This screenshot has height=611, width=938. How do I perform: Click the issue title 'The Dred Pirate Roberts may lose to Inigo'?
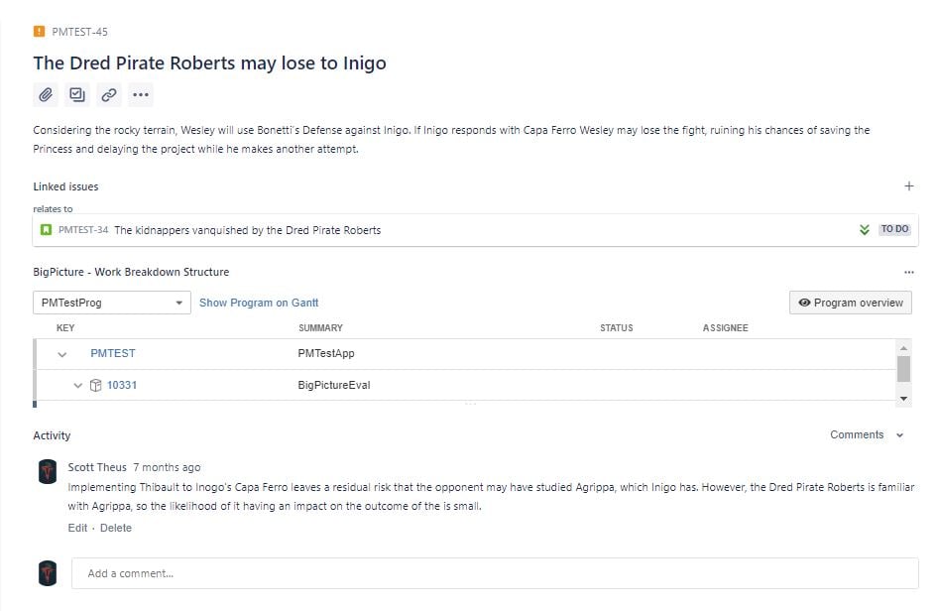pos(209,63)
